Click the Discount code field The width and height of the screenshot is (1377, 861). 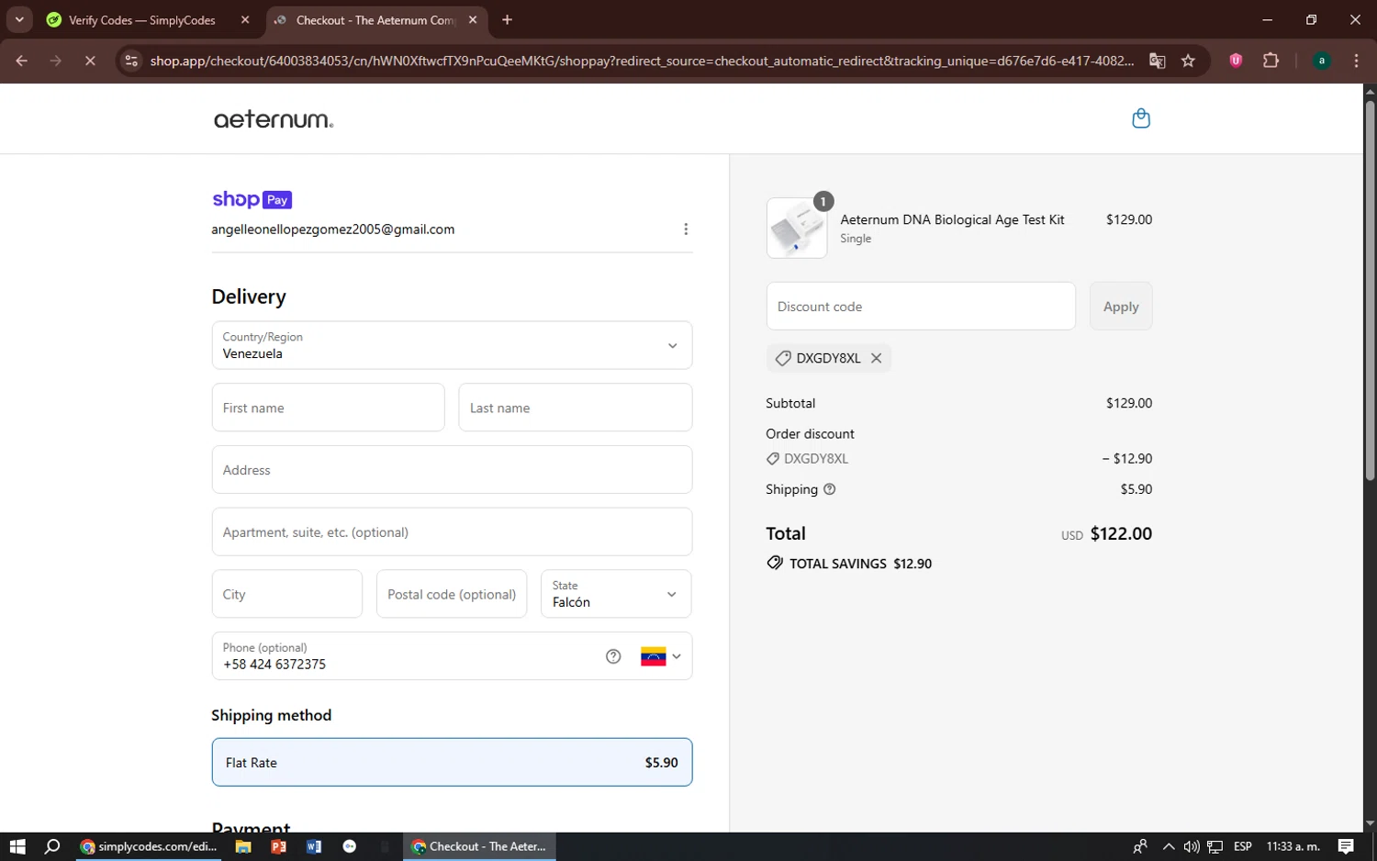pyautogui.click(x=921, y=306)
